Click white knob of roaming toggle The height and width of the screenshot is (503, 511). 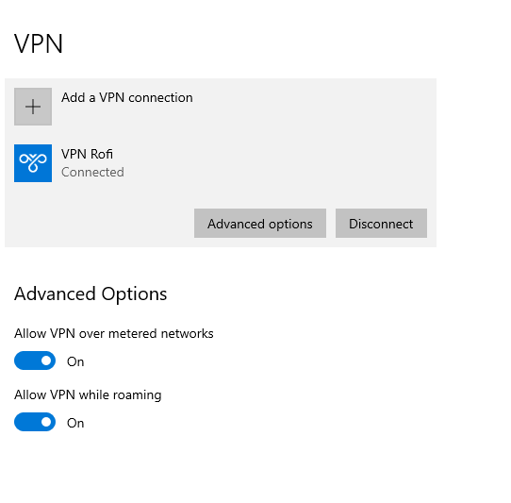tap(46, 422)
